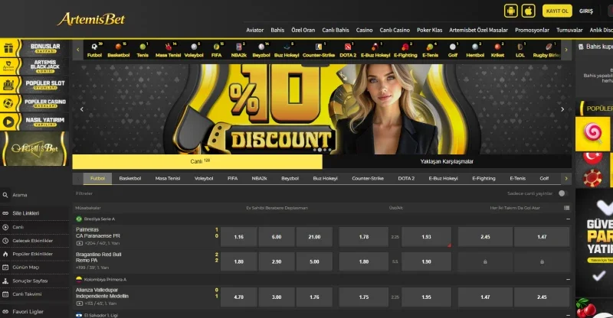Click the %10 Discount banner
Viewport: 613px width, 318px height.
322,109
